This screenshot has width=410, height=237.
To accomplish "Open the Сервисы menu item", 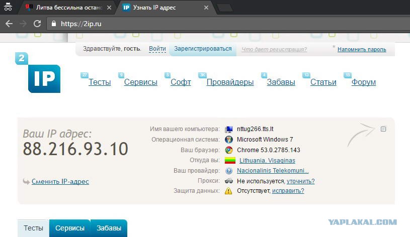I will coord(141,82).
